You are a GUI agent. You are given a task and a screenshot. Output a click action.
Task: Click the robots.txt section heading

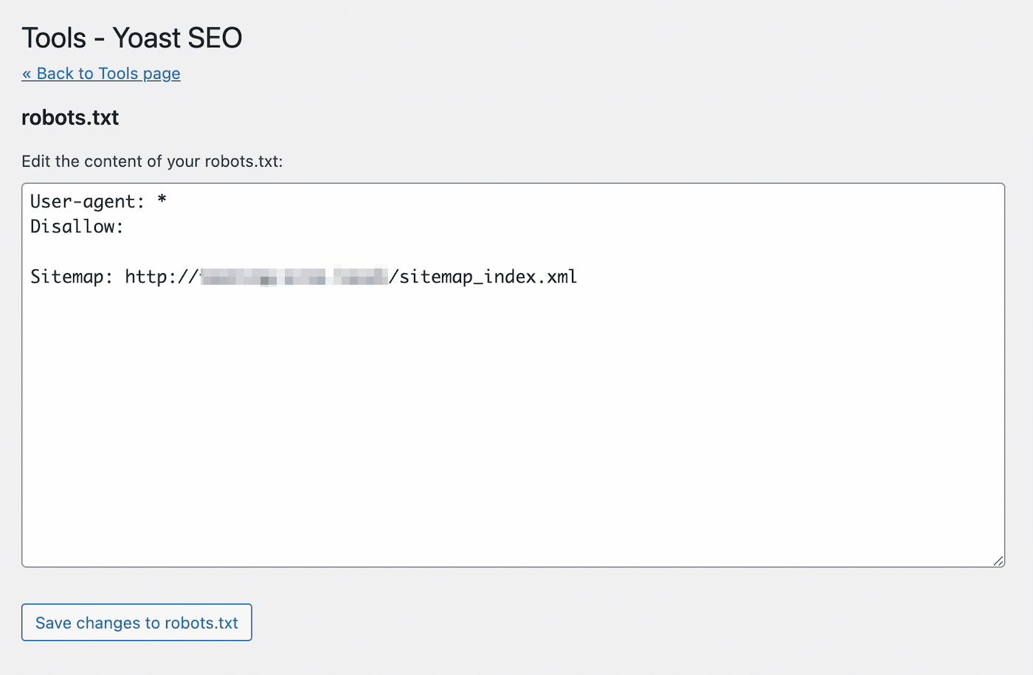click(x=70, y=117)
